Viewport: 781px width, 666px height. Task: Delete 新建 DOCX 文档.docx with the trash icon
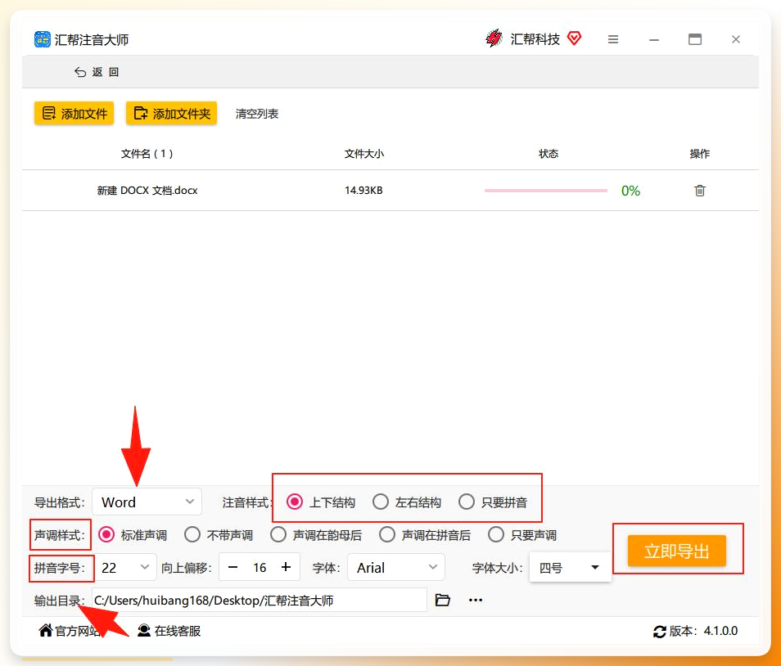click(x=700, y=191)
